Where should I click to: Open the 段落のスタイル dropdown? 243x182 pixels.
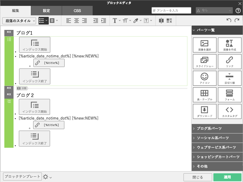19,21
